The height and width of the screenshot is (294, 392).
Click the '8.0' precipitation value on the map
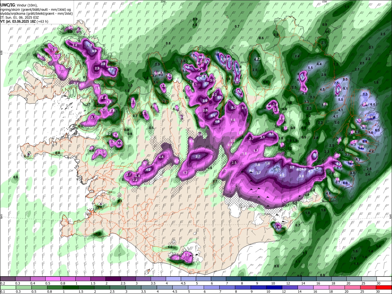345,183
